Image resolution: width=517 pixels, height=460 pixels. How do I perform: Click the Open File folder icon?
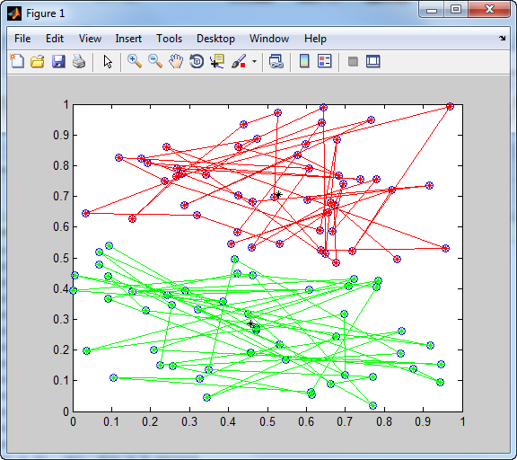click(x=38, y=61)
